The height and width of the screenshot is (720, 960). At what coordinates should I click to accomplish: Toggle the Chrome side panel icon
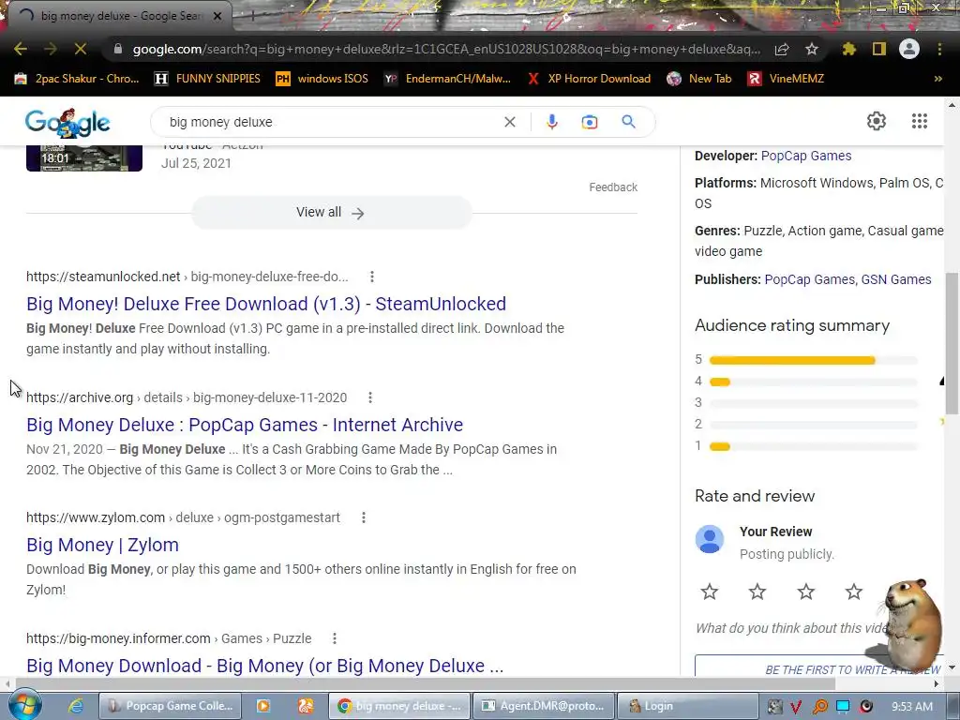[879, 49]
